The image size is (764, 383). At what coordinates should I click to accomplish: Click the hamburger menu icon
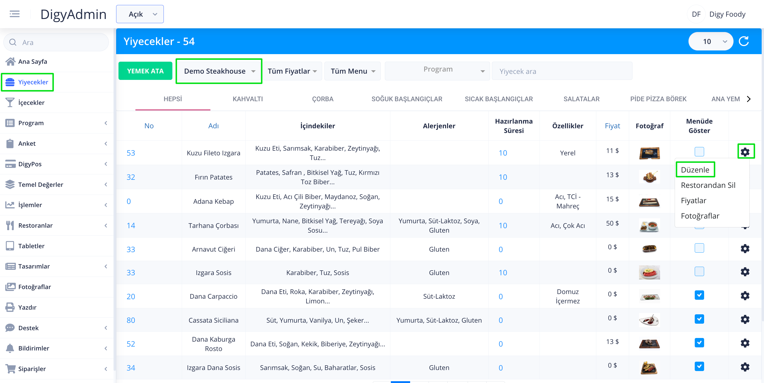(x=14, y=14)
